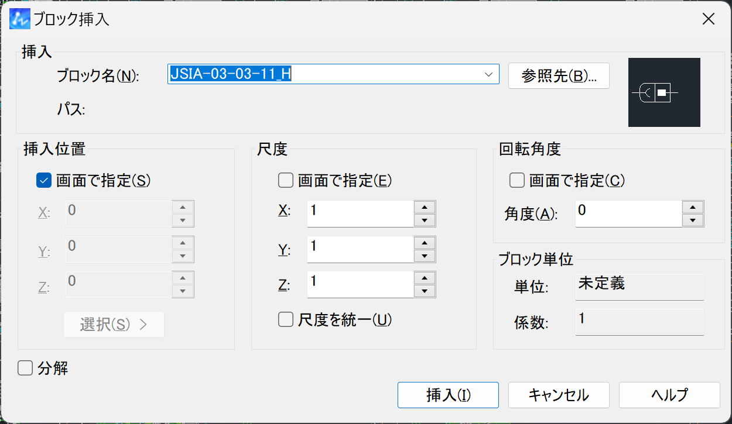The width and height of the screenshot is (732, 424).
Task: Enable 画面で指定(E) under 尺度
Action: (x=286, y=181)
